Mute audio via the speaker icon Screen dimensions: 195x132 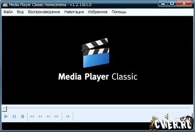(x=167, y=116)
